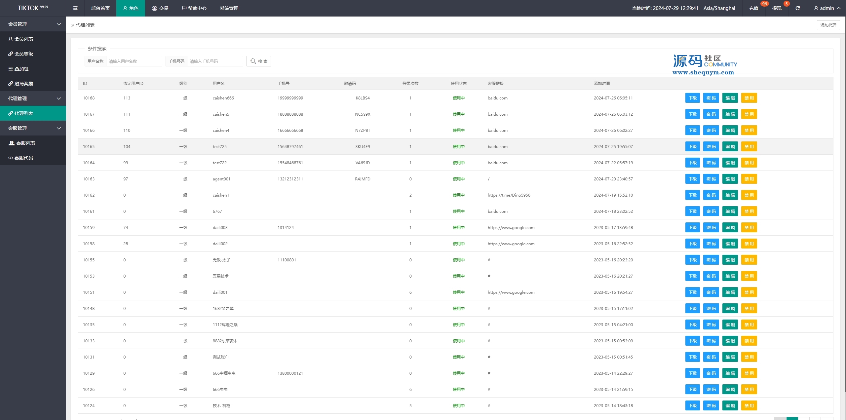This screenshot has height=420, width=846.
Task: Open 客服代码 in the sidebar
Action: 33,158
